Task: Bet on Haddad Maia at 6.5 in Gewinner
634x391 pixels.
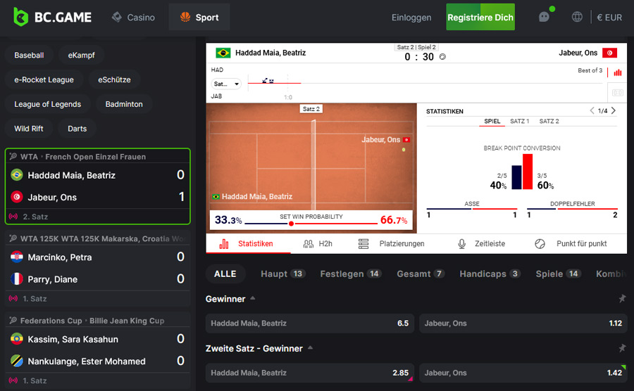Action: [x=310, y=323]
